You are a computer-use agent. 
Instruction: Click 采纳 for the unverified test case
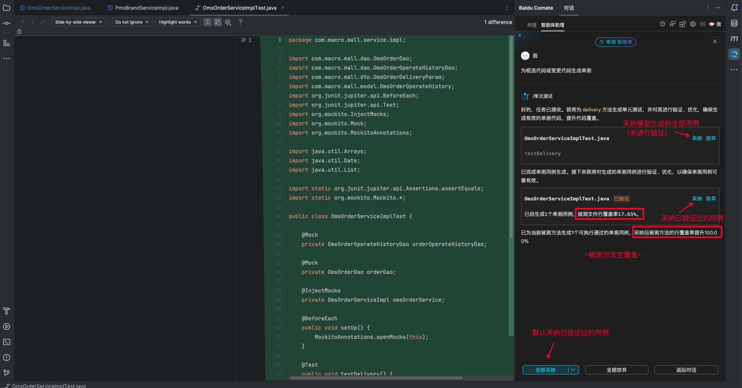[697, 138]
